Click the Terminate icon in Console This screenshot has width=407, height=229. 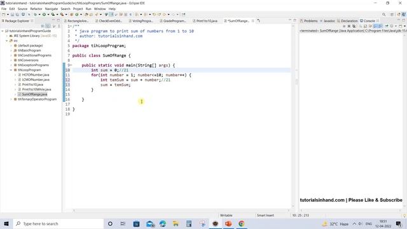344,26
